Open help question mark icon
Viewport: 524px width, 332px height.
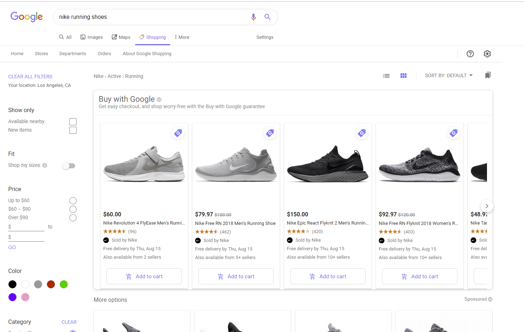tap(470, 54)
